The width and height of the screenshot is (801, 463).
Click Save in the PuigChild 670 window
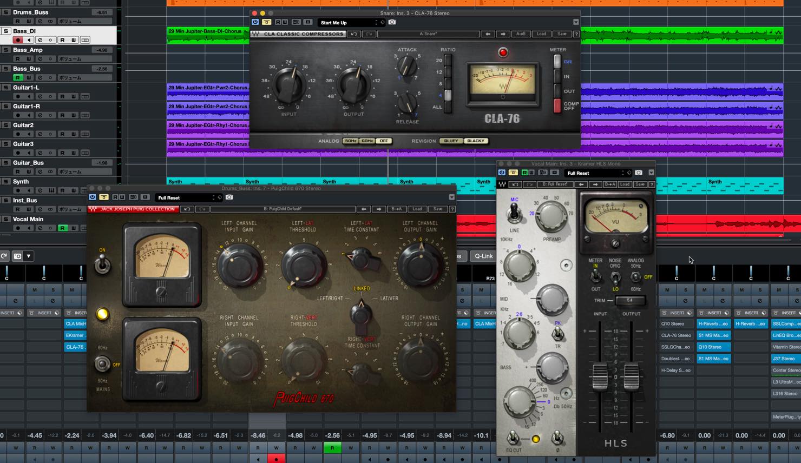[438, 209]
